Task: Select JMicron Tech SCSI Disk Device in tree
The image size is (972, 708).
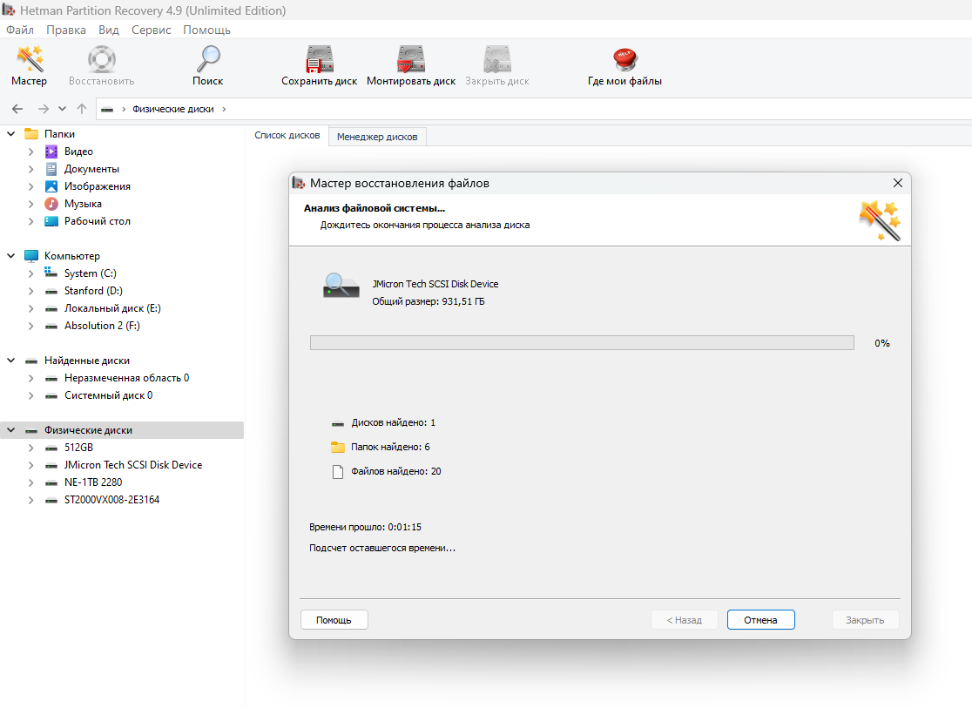Action: pyautogui.click(x=133, y=464)
